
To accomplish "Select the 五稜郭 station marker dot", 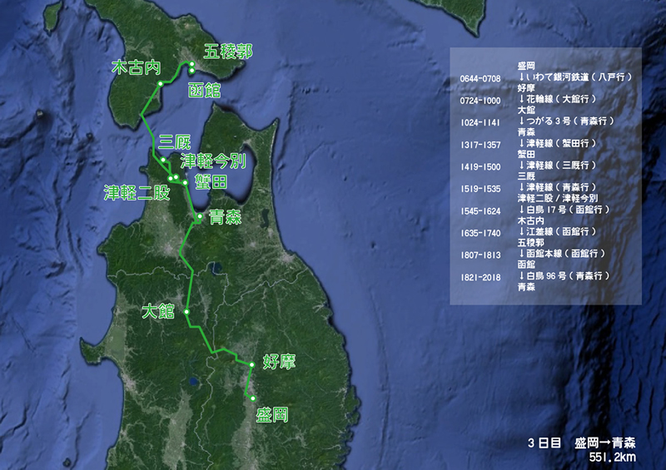I will (191, 65).
